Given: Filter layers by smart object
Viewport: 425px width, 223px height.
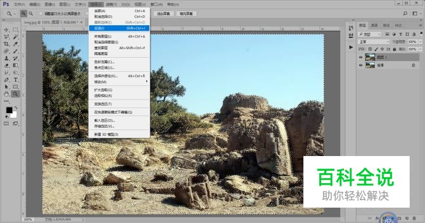Looking at the screenshot, I should click(414, 34).
